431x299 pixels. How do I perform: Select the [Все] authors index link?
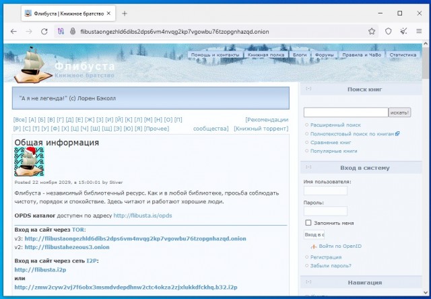pos(20,120)
